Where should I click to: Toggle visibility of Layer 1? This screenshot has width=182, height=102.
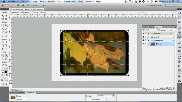pos(144,37)
